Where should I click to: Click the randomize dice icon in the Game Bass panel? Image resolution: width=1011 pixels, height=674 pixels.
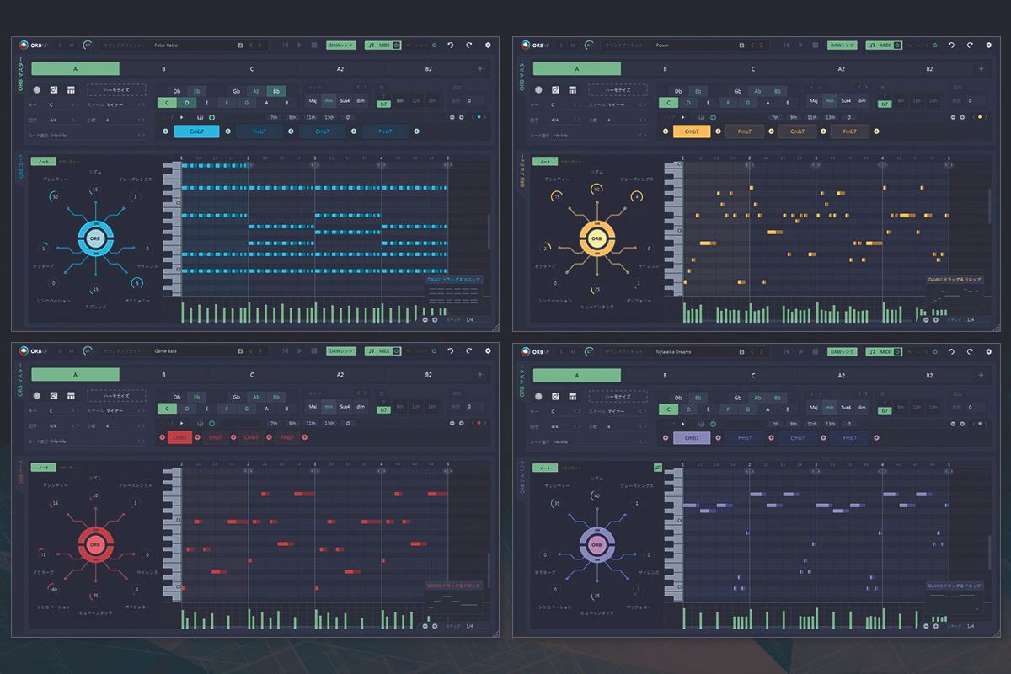coord(36,397)
